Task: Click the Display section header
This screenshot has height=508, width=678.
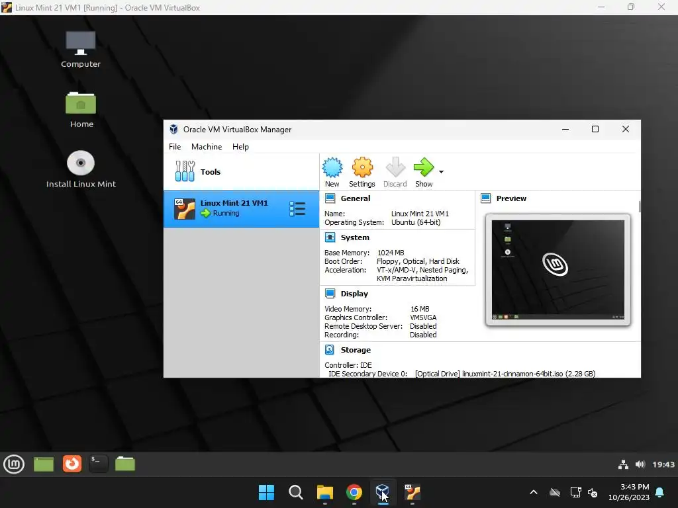Action: click(x=354, y=294)
